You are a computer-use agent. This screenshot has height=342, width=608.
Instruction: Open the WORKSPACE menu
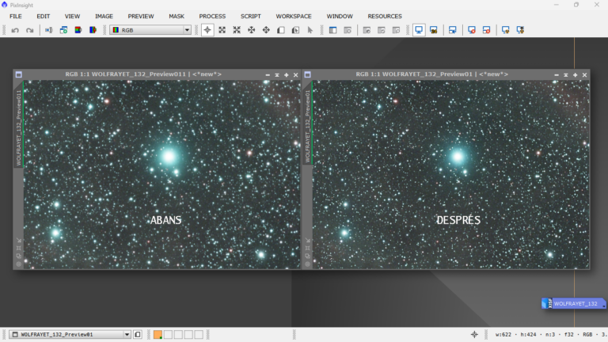tap(294, 17)
